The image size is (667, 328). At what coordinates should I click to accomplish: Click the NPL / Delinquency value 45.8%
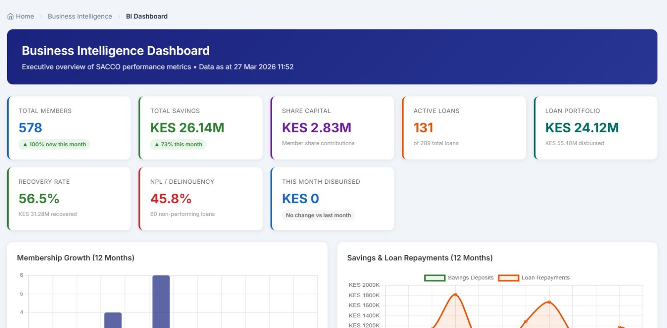(x=171, y=199)
